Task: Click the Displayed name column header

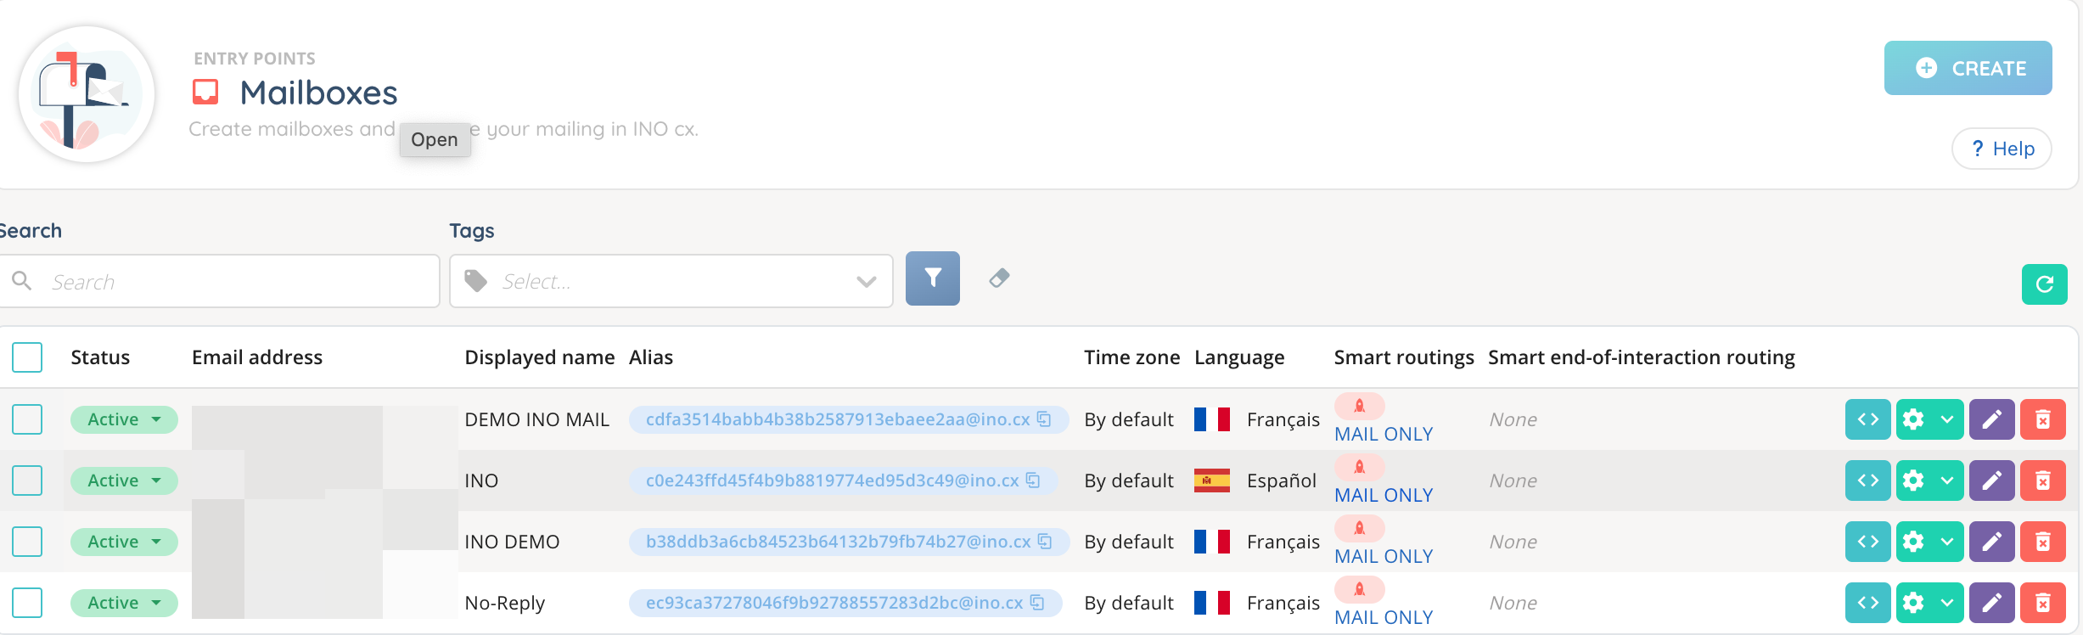Action: (x=539, y=357)
